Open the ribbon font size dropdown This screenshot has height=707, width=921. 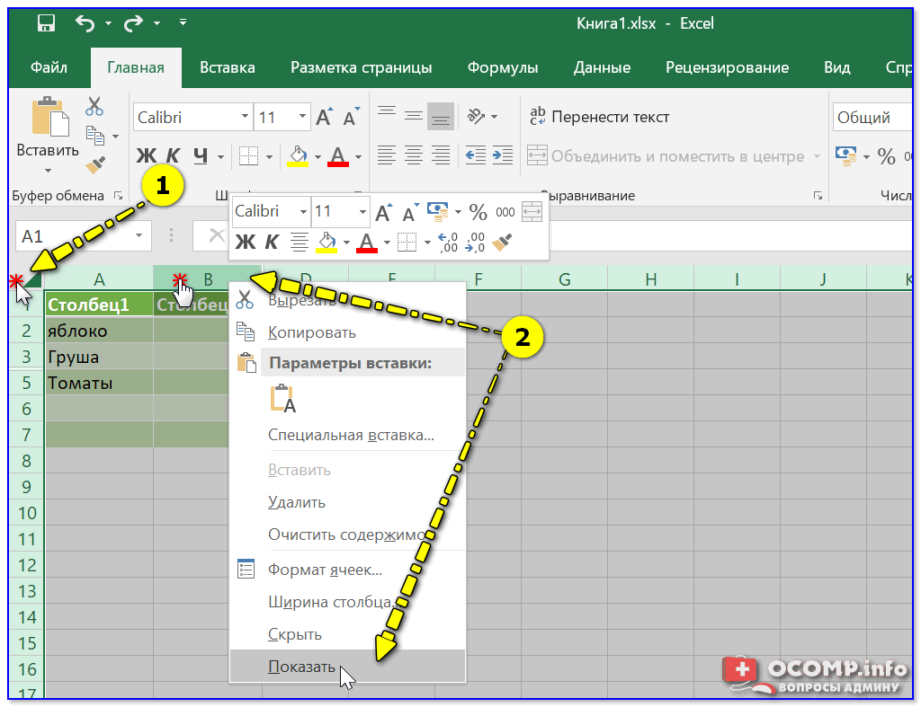(x=300, y=117)
